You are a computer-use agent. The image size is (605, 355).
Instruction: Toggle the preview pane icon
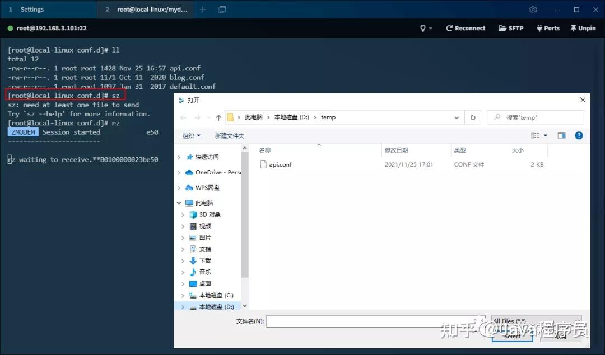point(562,135)
